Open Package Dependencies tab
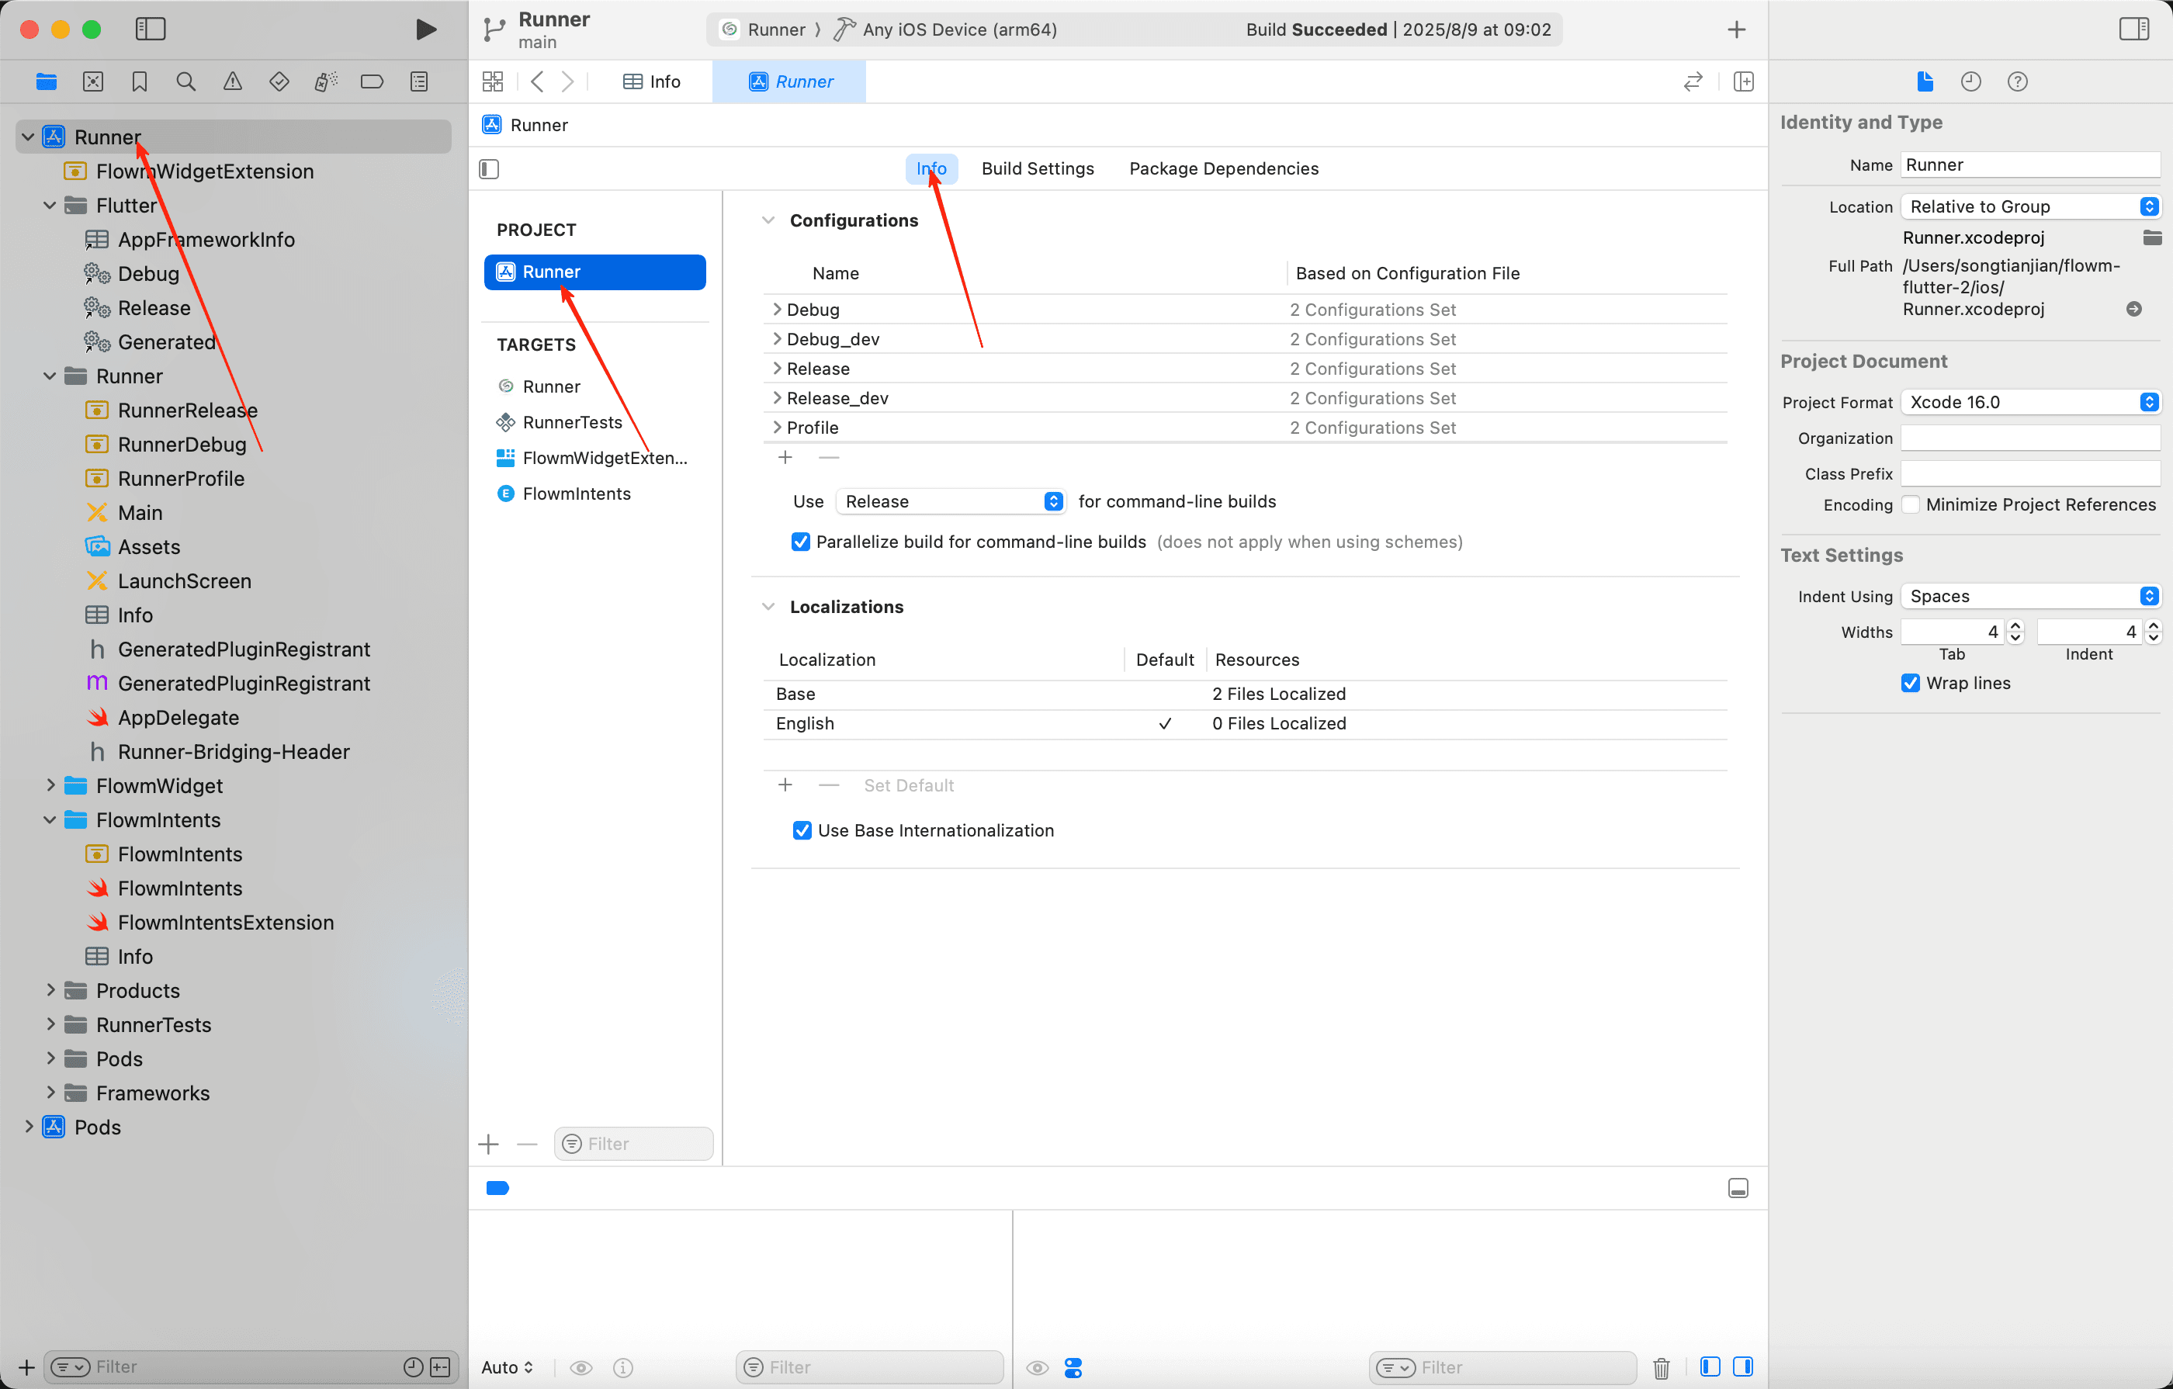2173x1389 pixels. (x=1223, y=168)
